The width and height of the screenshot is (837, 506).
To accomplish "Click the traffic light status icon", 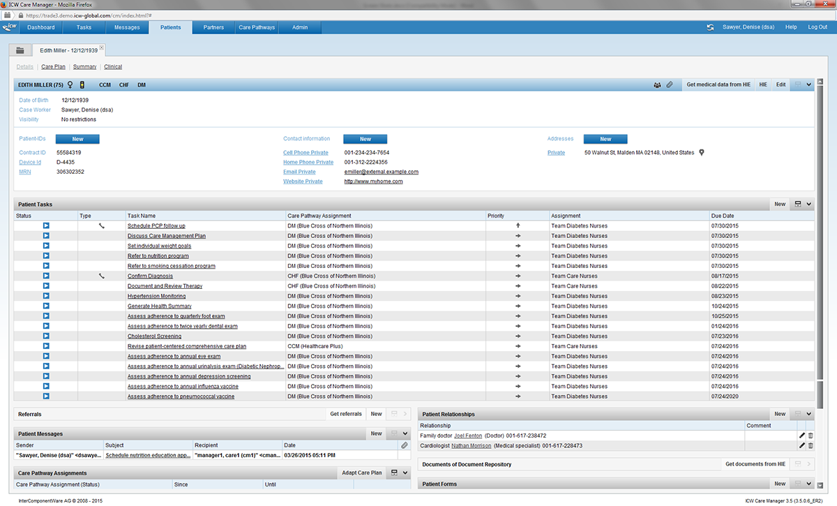I will [82, 84].
